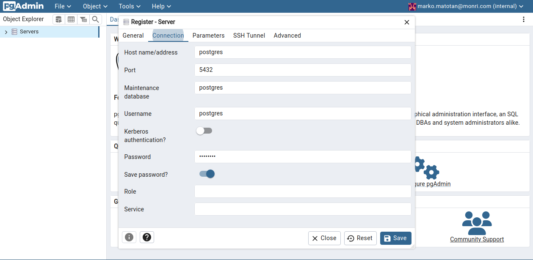The image size is (533, 260).
Task: Open the Tools menu
Action: (x=130, y=6)
